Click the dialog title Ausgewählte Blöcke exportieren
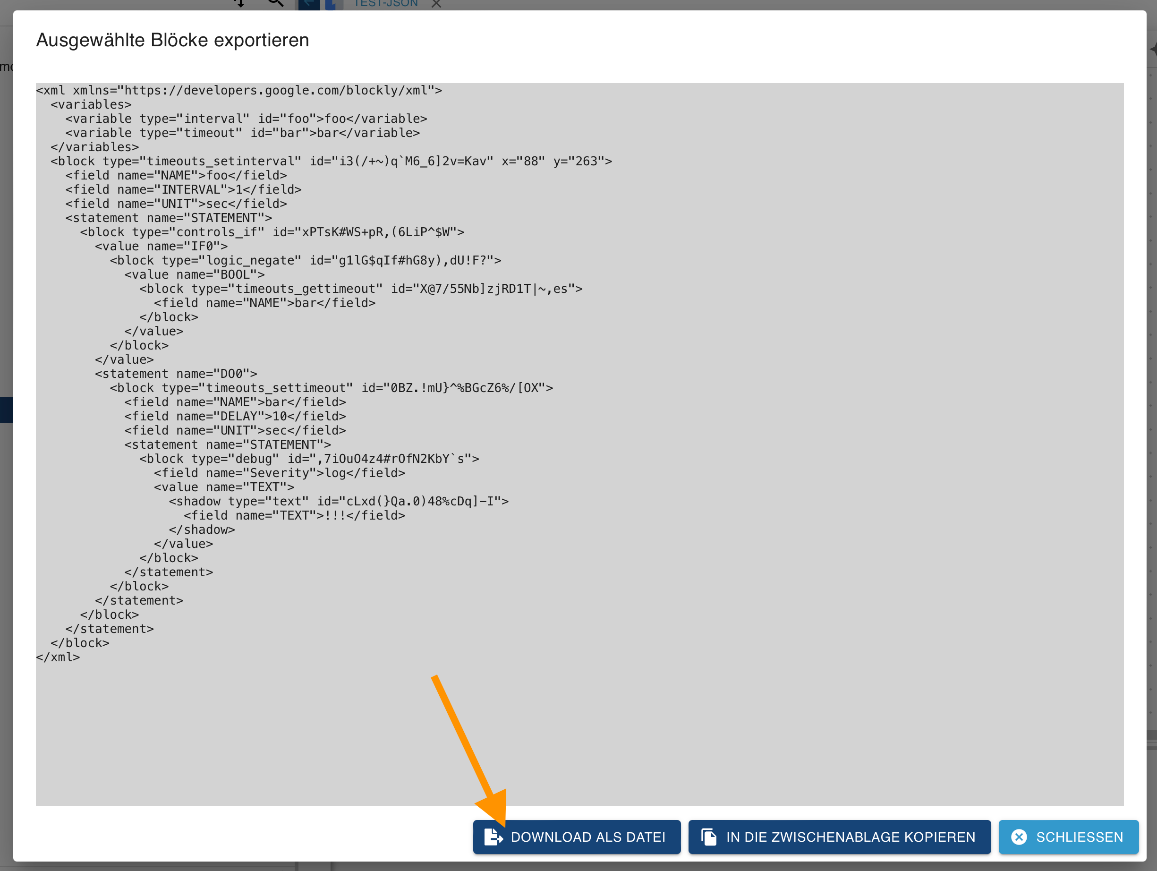 [x=173, y=40]
